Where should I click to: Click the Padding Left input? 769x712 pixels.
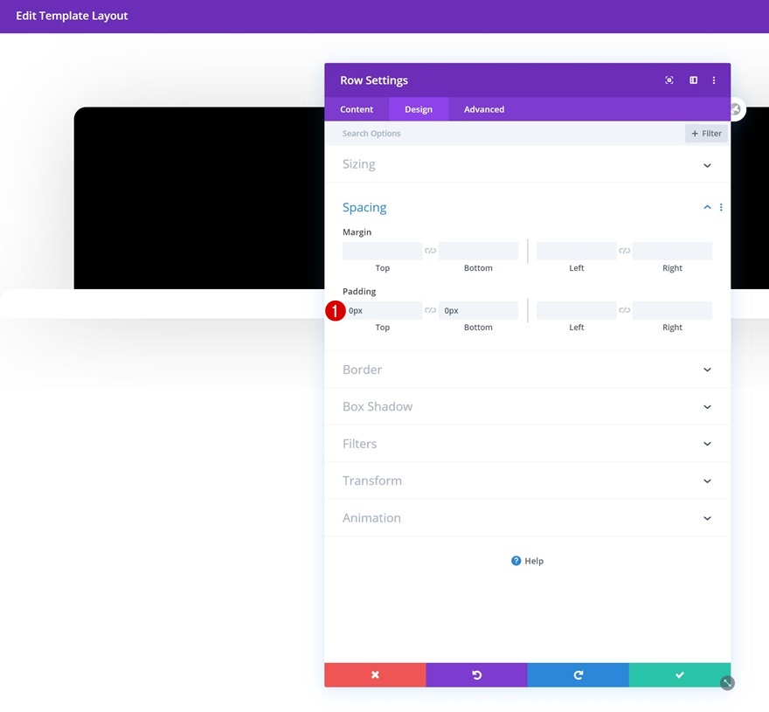point(576,310)
